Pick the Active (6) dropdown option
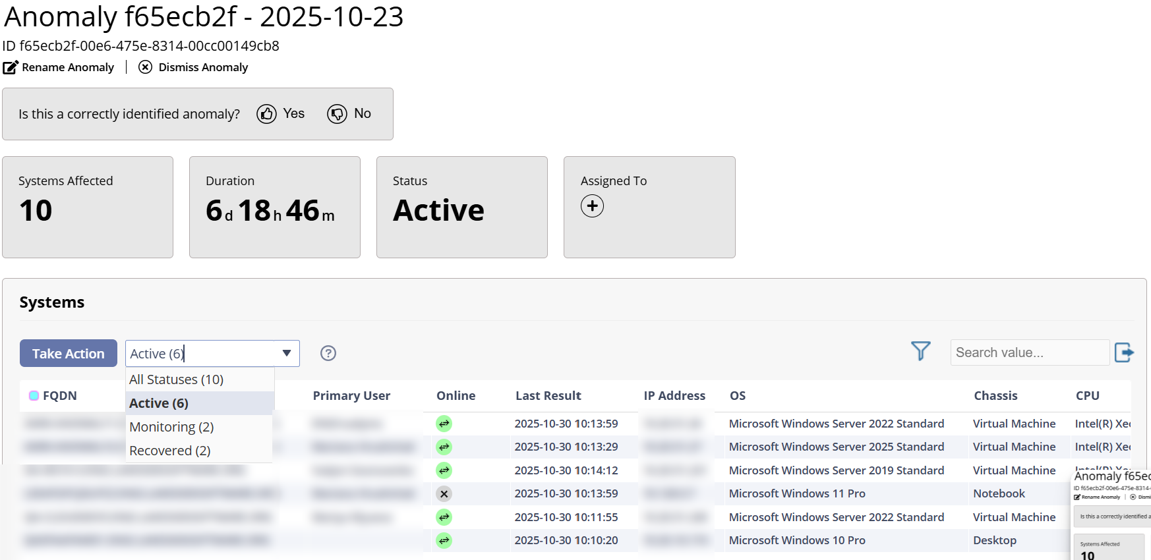The image size is (1151, 560). coord(159,403)
